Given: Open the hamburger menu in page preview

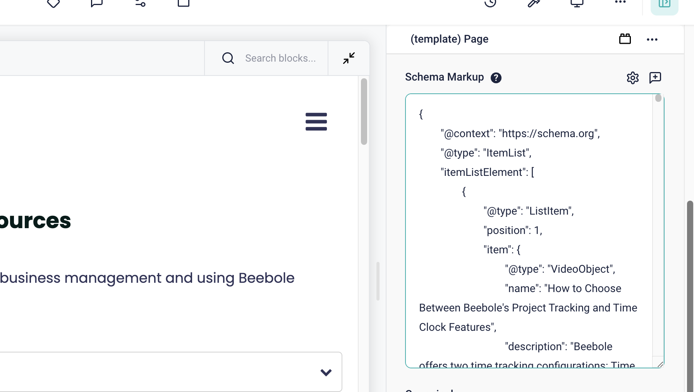Looking at the screenshot, I should tap(316, 122).
